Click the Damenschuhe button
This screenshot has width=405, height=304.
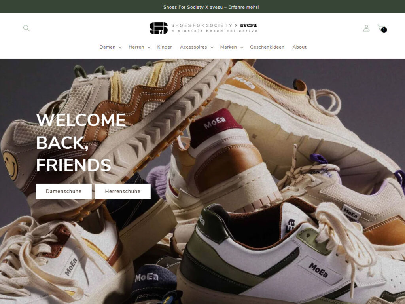64,192
